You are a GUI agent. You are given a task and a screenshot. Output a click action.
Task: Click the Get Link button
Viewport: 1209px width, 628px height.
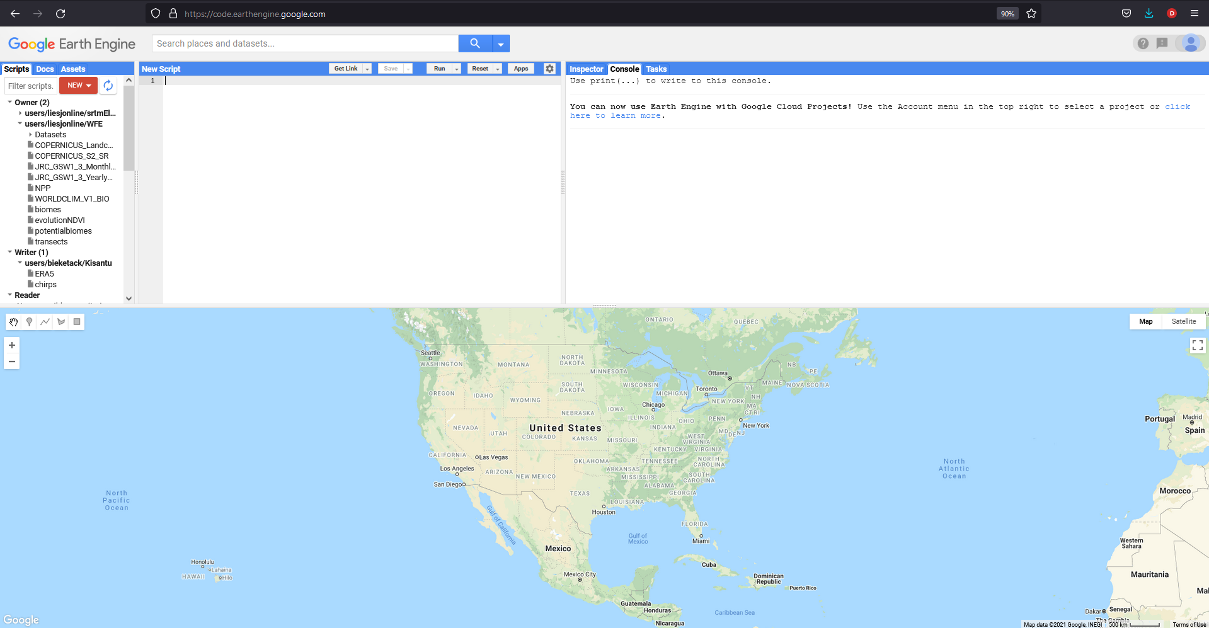346,69
